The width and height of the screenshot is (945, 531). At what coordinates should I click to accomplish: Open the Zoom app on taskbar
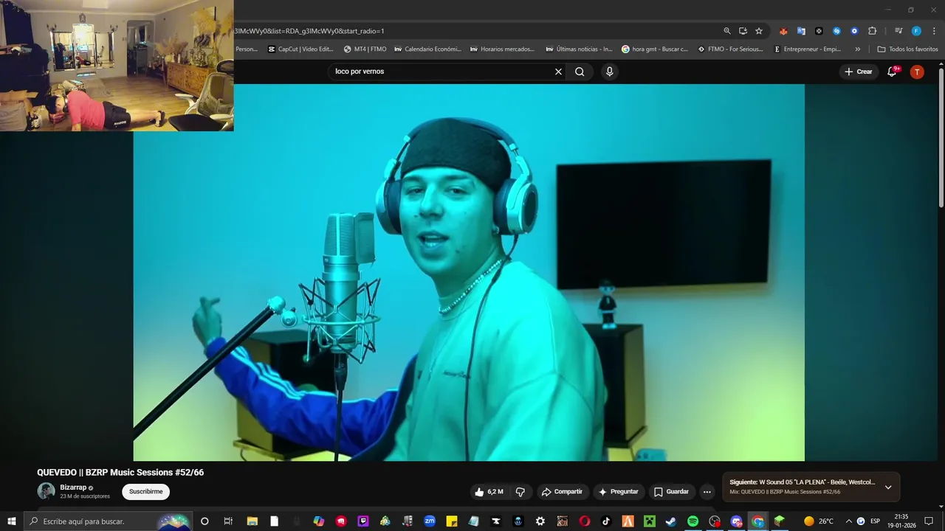click(x=430, y=521)
